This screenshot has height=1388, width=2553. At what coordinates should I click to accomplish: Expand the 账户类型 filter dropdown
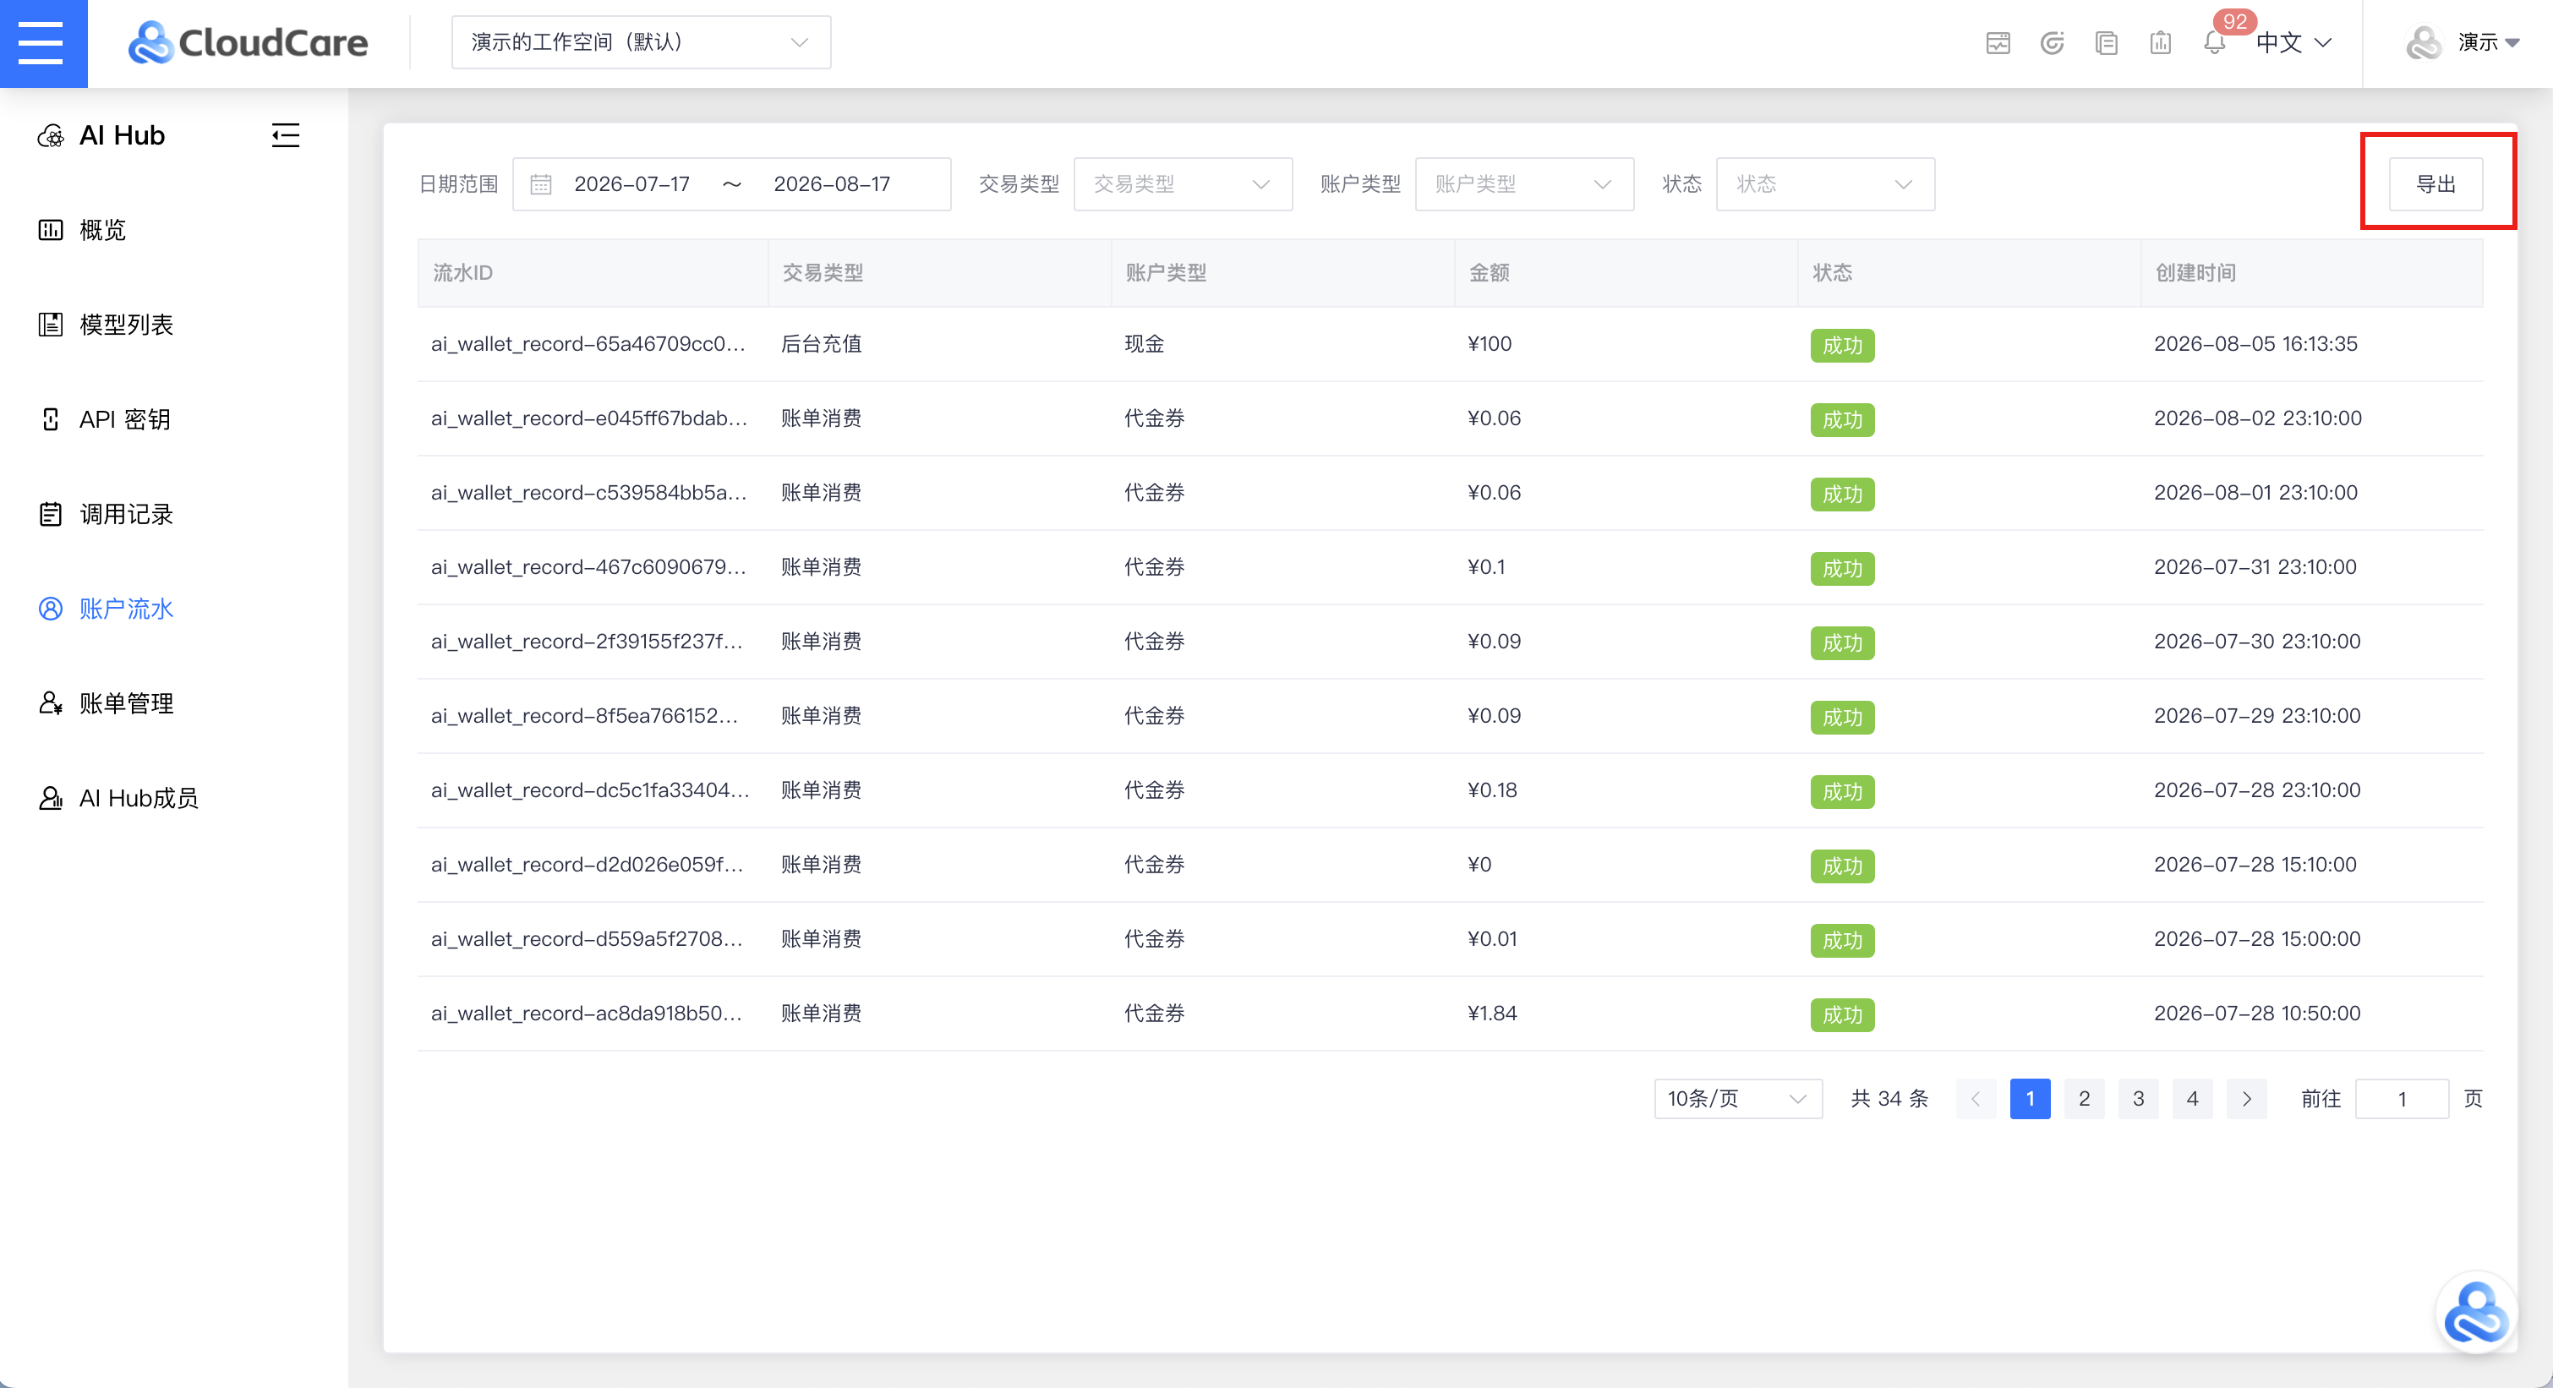pyautogui.click(x=1524, y=184)
